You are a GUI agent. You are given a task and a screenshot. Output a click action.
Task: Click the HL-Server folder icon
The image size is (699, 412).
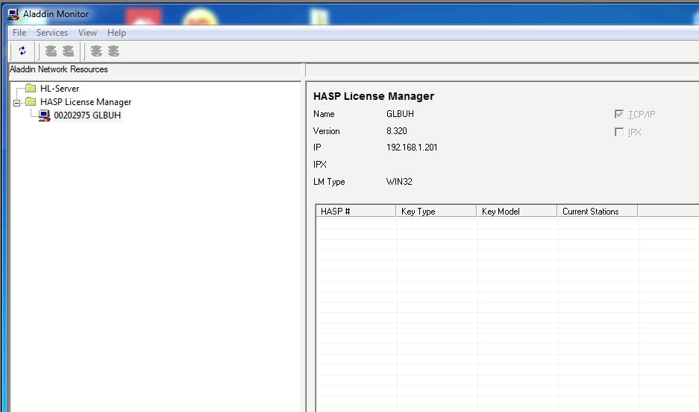click(31, 88)
